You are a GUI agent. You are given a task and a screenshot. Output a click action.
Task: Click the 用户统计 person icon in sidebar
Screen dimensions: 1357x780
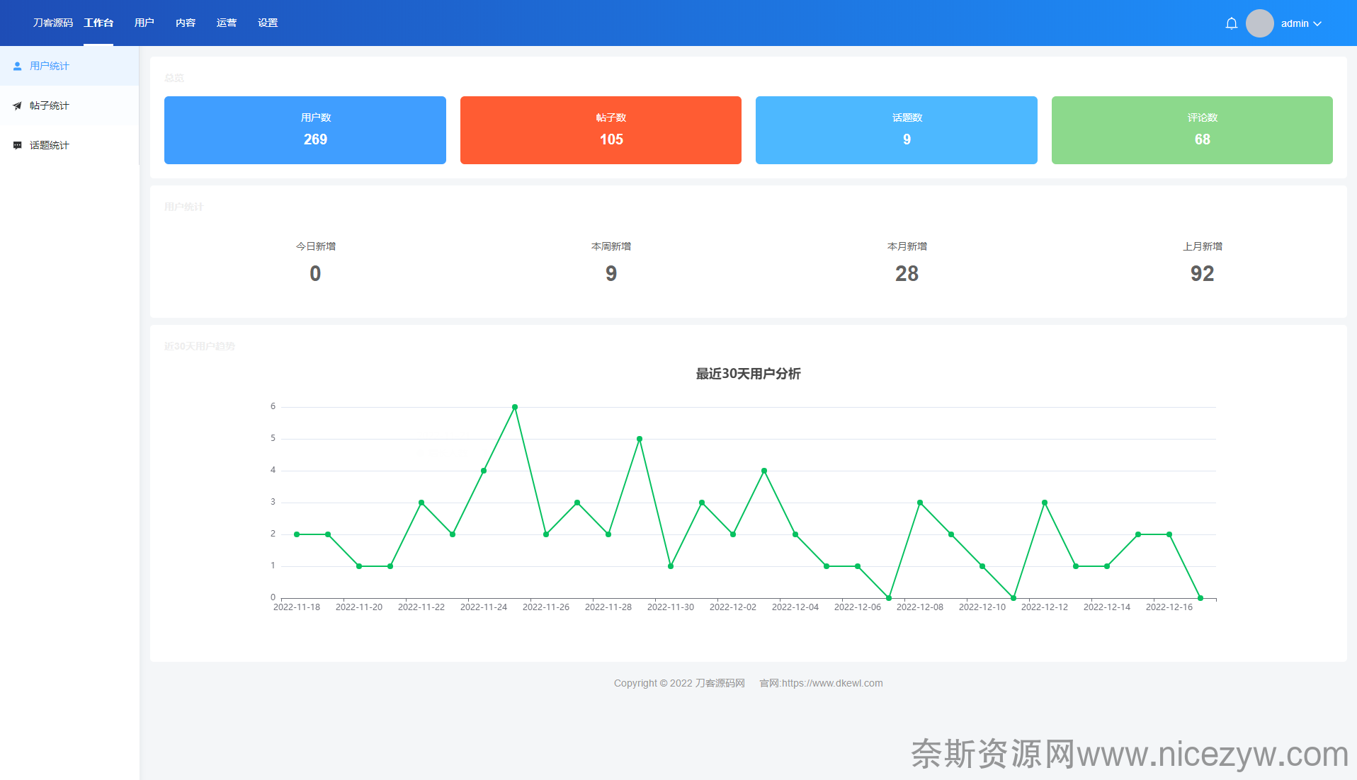click(x=18, y=66)
